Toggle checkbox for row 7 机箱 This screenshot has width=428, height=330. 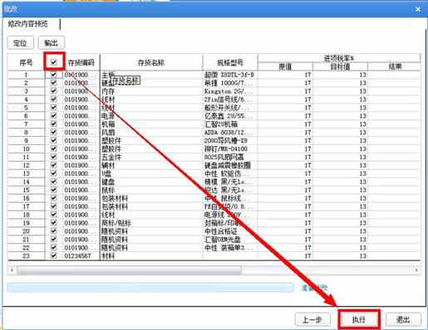54,124
